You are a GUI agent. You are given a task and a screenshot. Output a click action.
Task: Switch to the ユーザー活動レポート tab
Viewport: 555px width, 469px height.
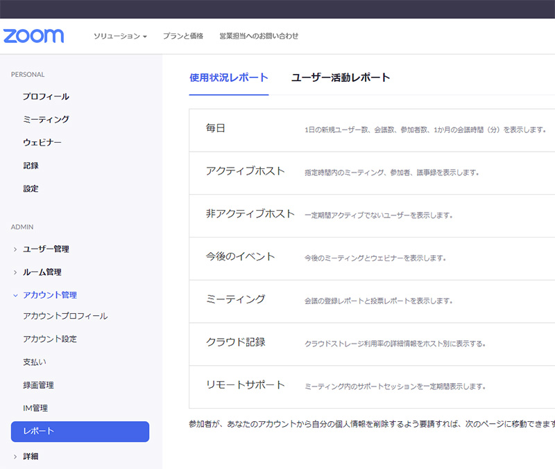(341, 78)
